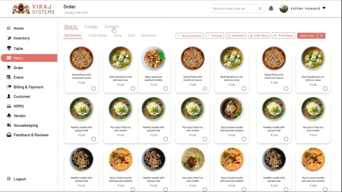Select the Soup category tab

[x=118, y=35]
